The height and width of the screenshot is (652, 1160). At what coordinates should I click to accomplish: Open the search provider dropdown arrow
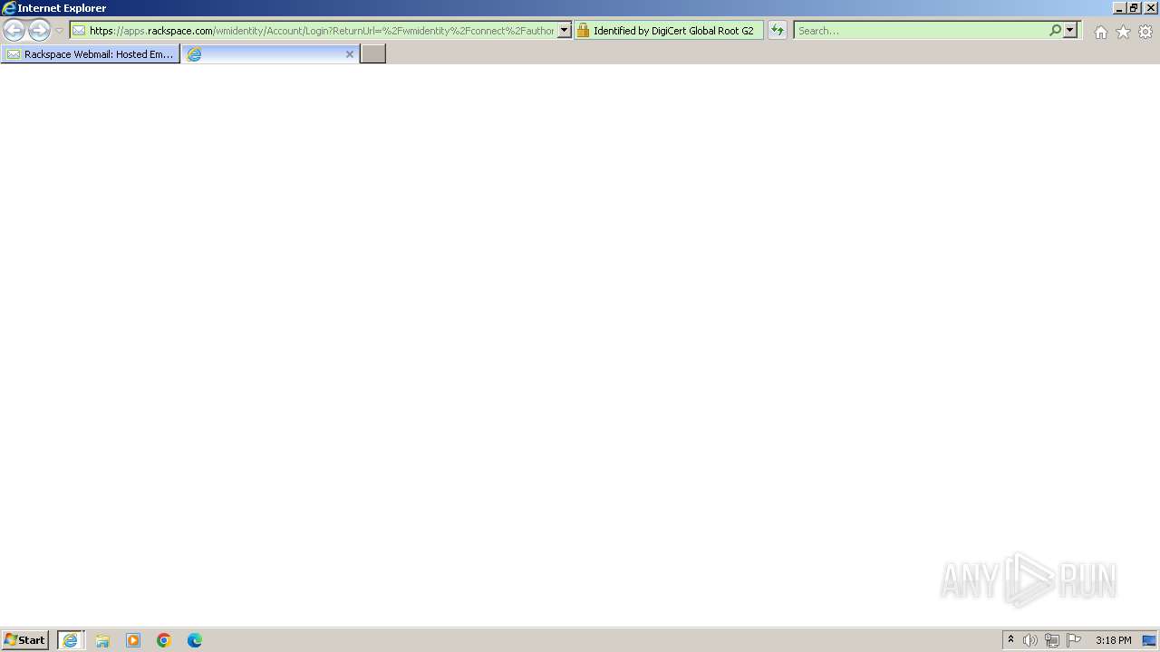point(1070,31)
